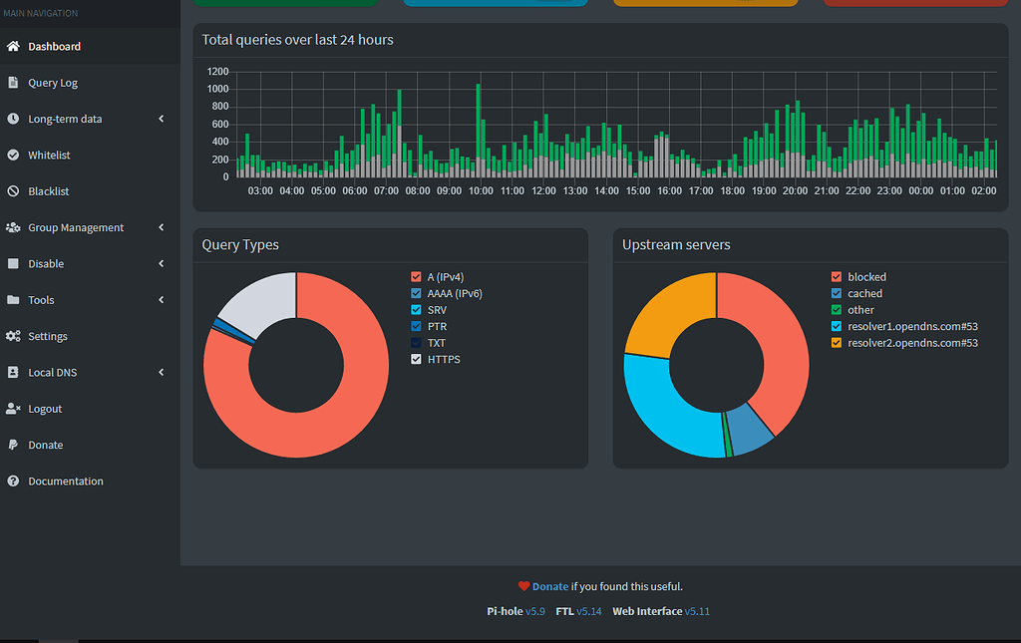This screenshot has width=1021, height=643.
Task: Expand the Tools submenu chevron
Action: coord(162,300)
